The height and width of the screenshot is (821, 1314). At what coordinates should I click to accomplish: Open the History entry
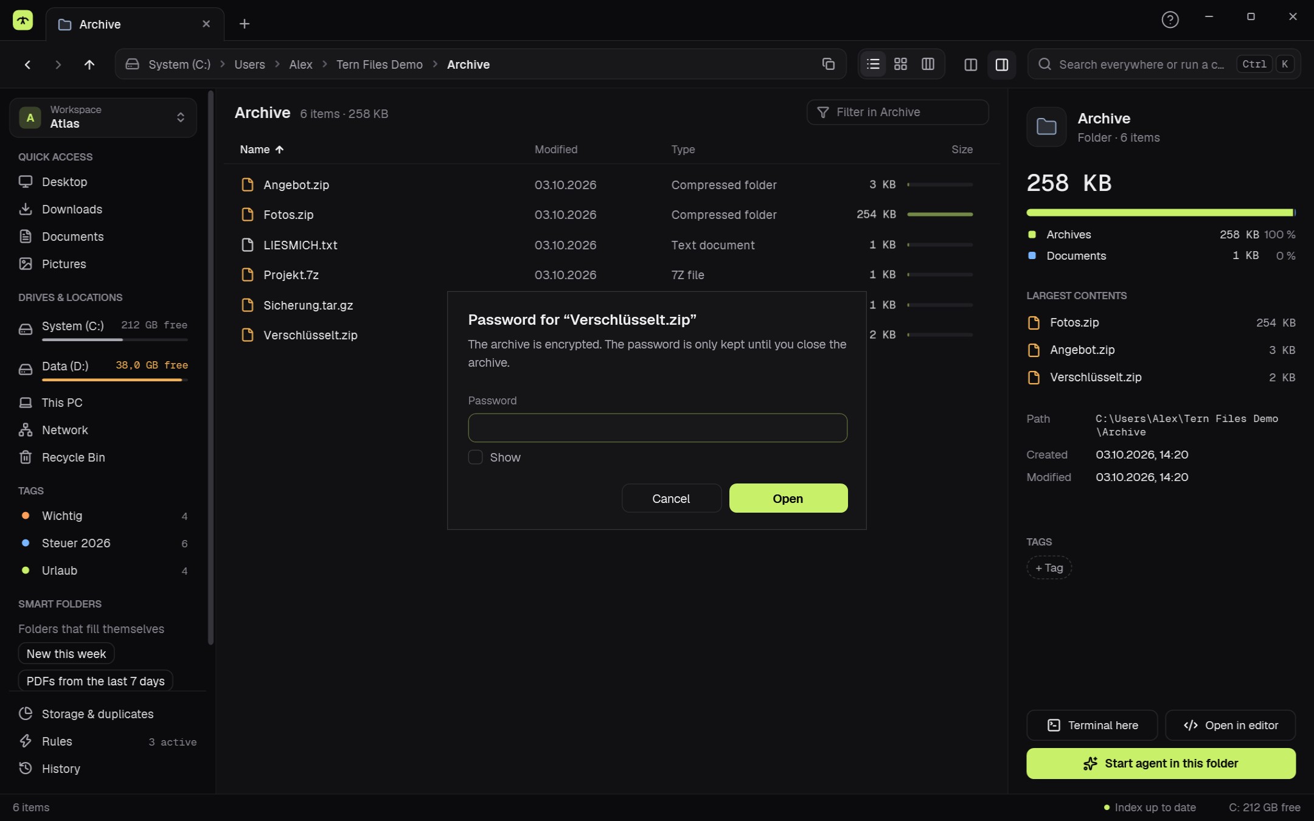pyautogui.click(x=103, y=769)
